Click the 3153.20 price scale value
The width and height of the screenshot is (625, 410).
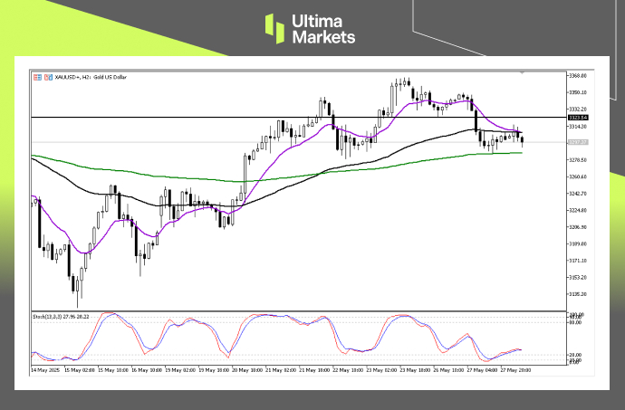pyautogui.click(x=578, y=277)
